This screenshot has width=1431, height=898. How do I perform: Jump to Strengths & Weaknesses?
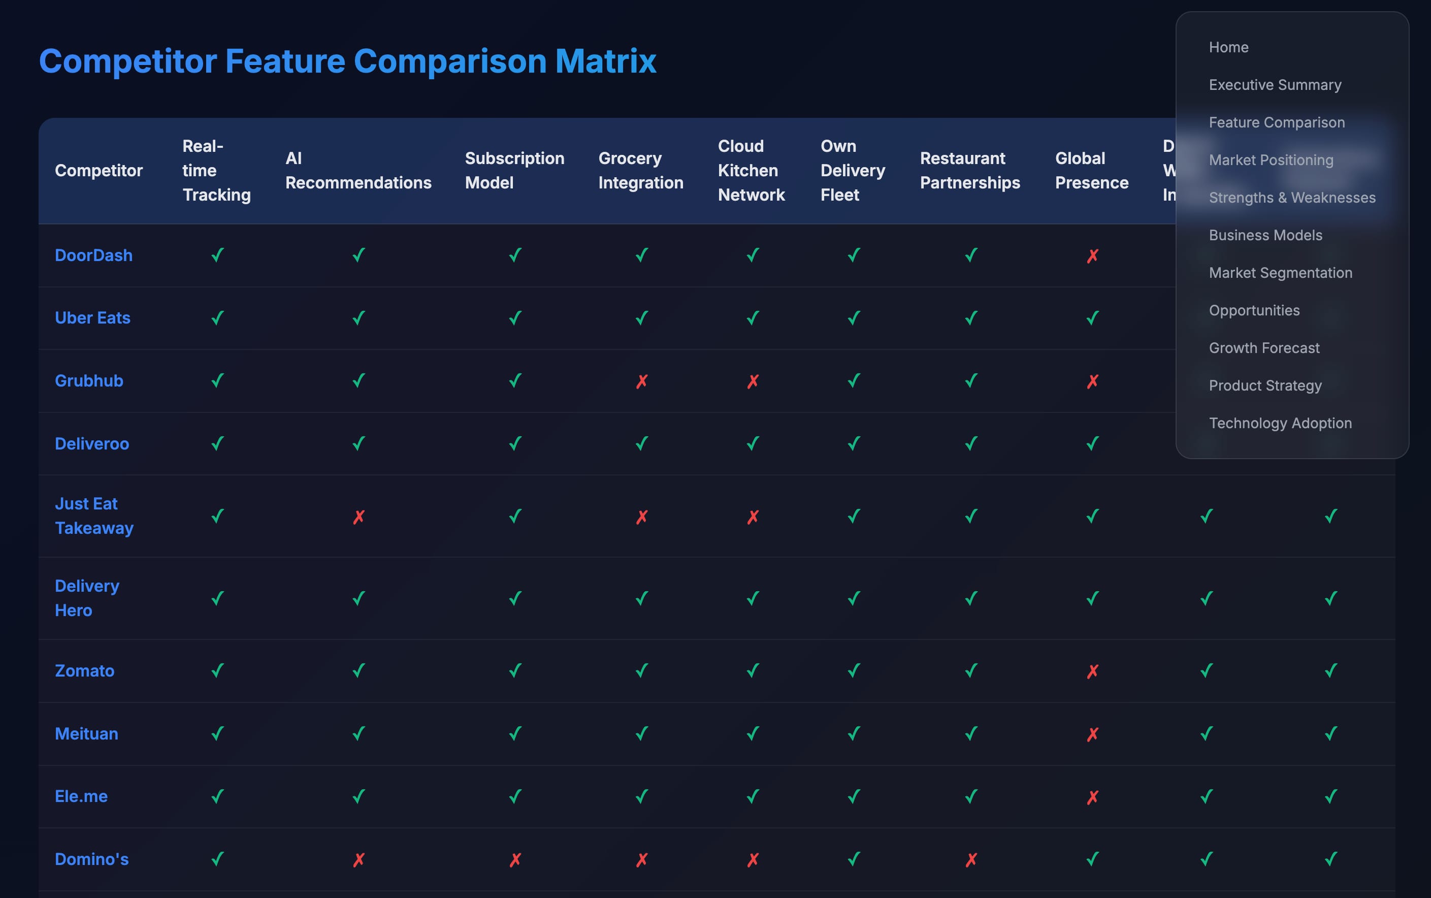point(1292,198)
